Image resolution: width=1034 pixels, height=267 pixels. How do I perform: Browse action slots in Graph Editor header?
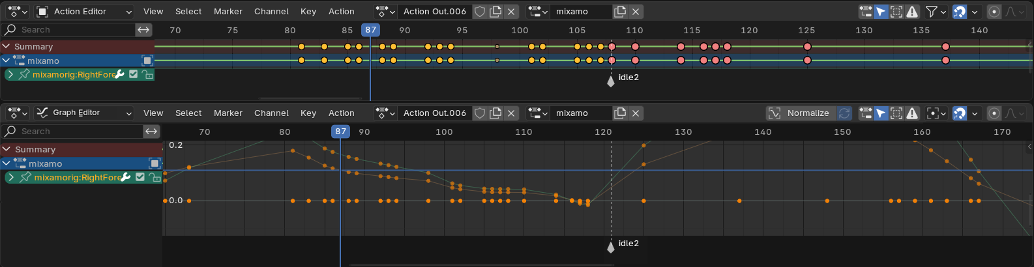tap(538, 113)
